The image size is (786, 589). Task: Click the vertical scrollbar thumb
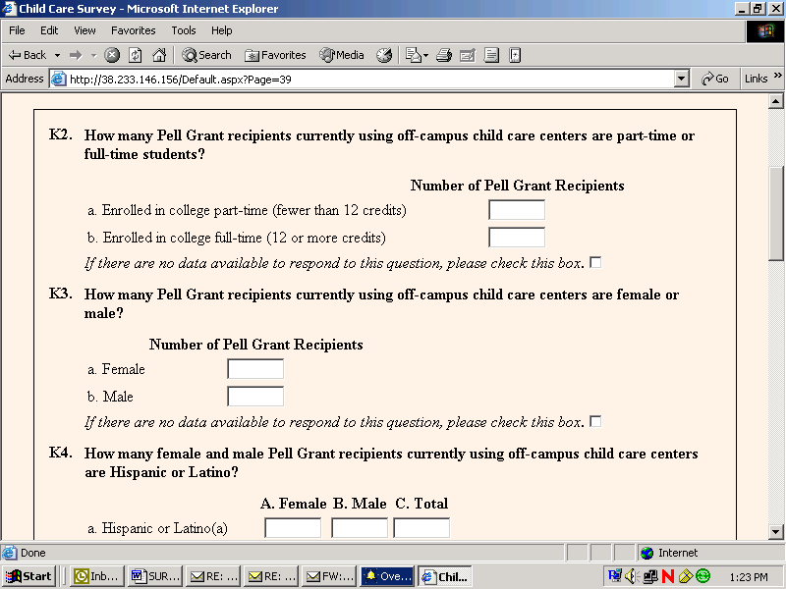pyautogui.click(x=776, y=214)
